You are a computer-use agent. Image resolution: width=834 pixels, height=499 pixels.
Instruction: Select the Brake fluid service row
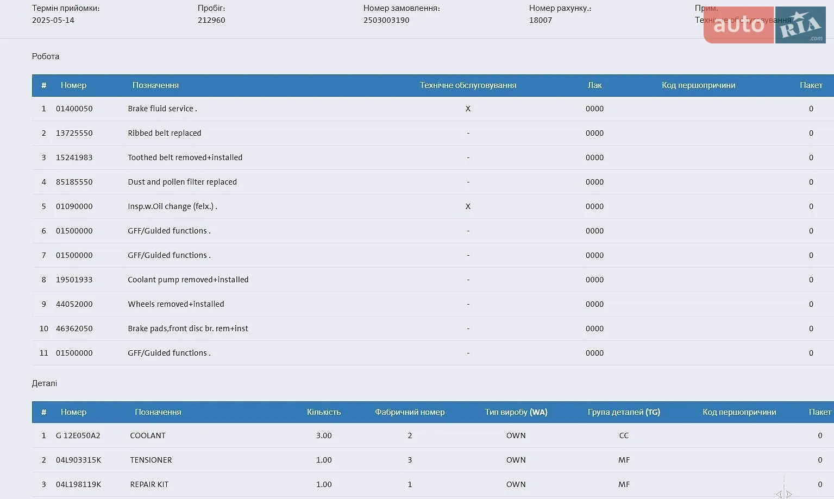(x=432, y=109)
